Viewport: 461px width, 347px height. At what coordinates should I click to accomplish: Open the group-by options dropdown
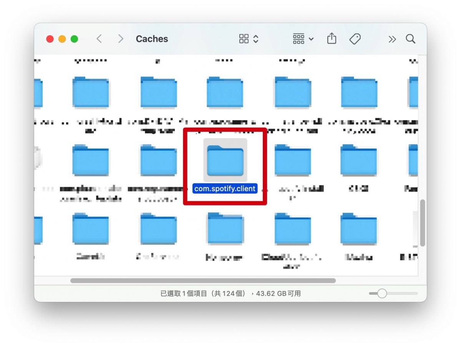303,39
